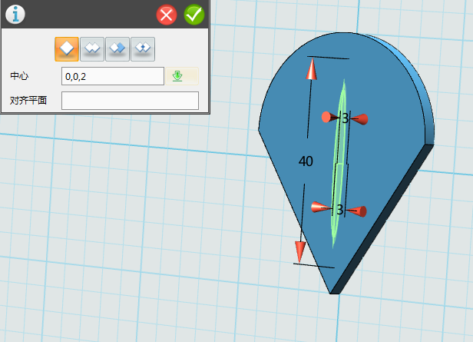Viewport: 473px width, 342px height.
Task: Click the top red arrow of the 40 dimension
Action: 312,69
